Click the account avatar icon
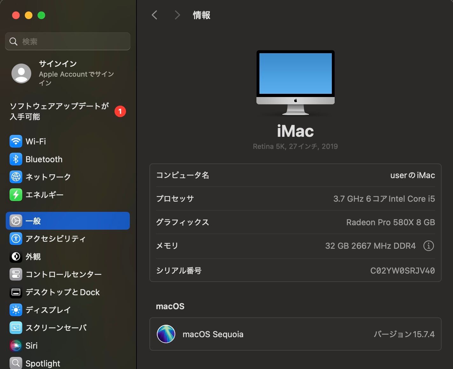 pyautogui.click(x=21, y=73)
